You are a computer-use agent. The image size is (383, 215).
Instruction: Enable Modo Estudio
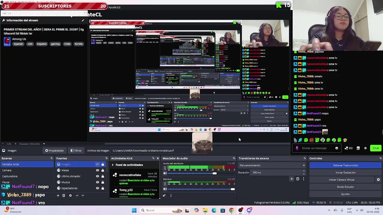point(345,187)
